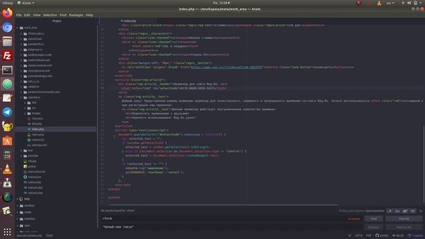Click the Find All button
This screenshot has height=239, width=425.
(x=404, y=218)
